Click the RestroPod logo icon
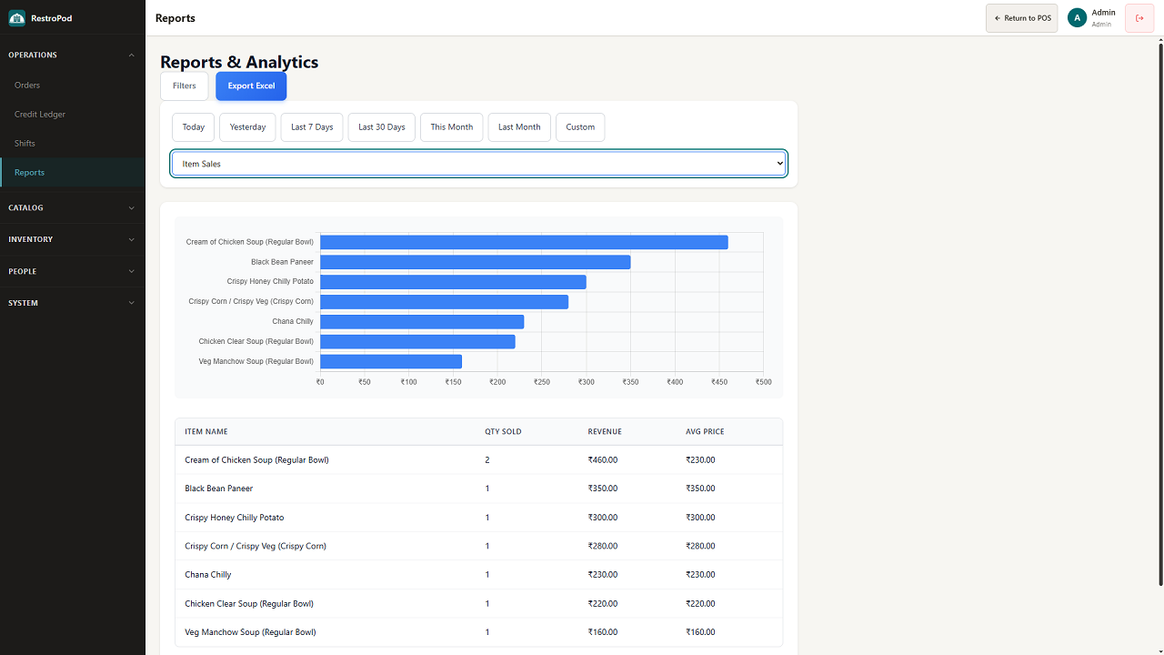Image resolution: width=1164 pixels, height=655 pixels. pyautogui.click(x=16, y=18)
